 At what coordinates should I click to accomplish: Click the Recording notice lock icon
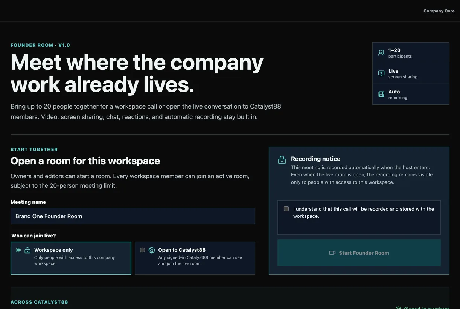[x=282, y=160]
